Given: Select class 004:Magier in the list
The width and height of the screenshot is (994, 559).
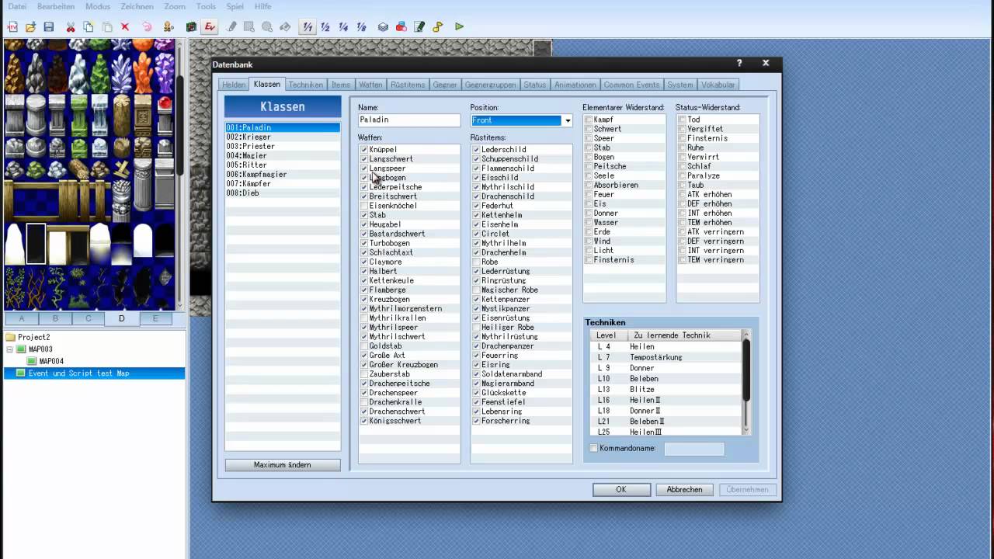Looking at the screenshot, I should pos(283,156).
